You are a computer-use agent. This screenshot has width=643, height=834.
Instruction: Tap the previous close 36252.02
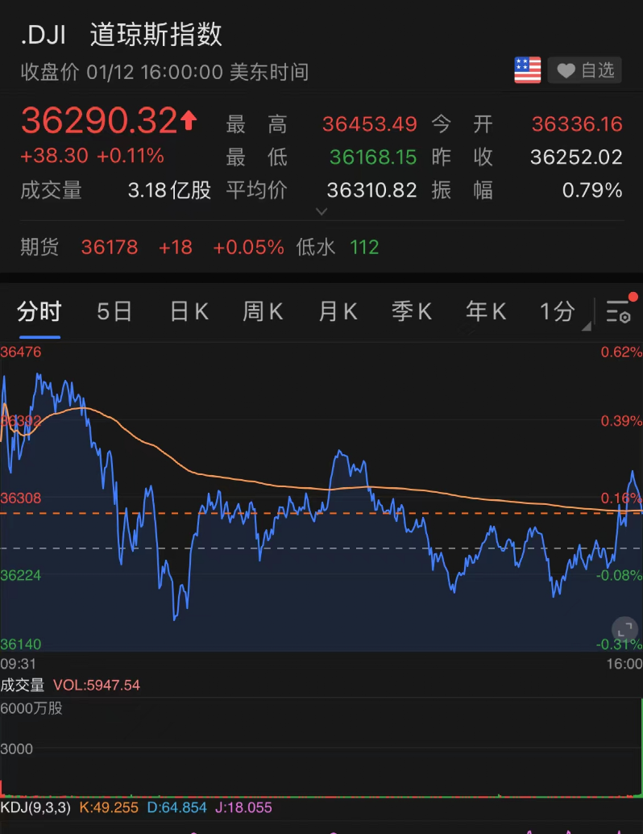[577, 157]
